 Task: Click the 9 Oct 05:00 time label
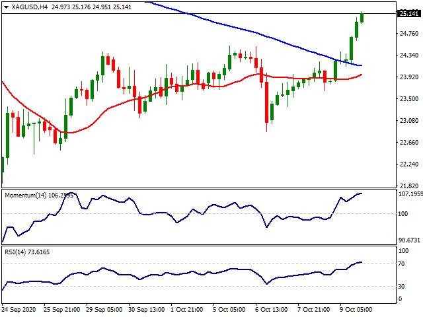click(356, 310)
